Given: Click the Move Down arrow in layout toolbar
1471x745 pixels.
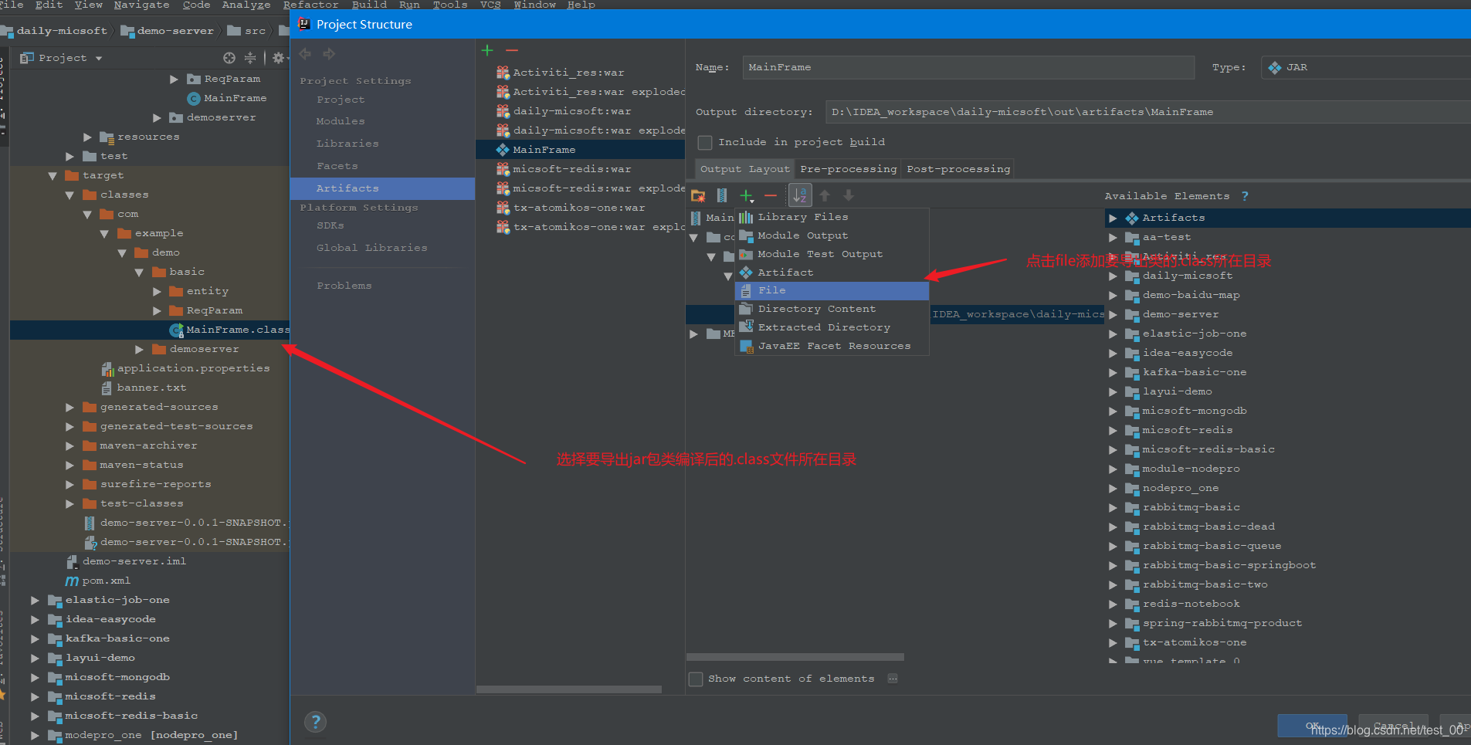Looking at the screenshot, I should [x=849, y=196].
